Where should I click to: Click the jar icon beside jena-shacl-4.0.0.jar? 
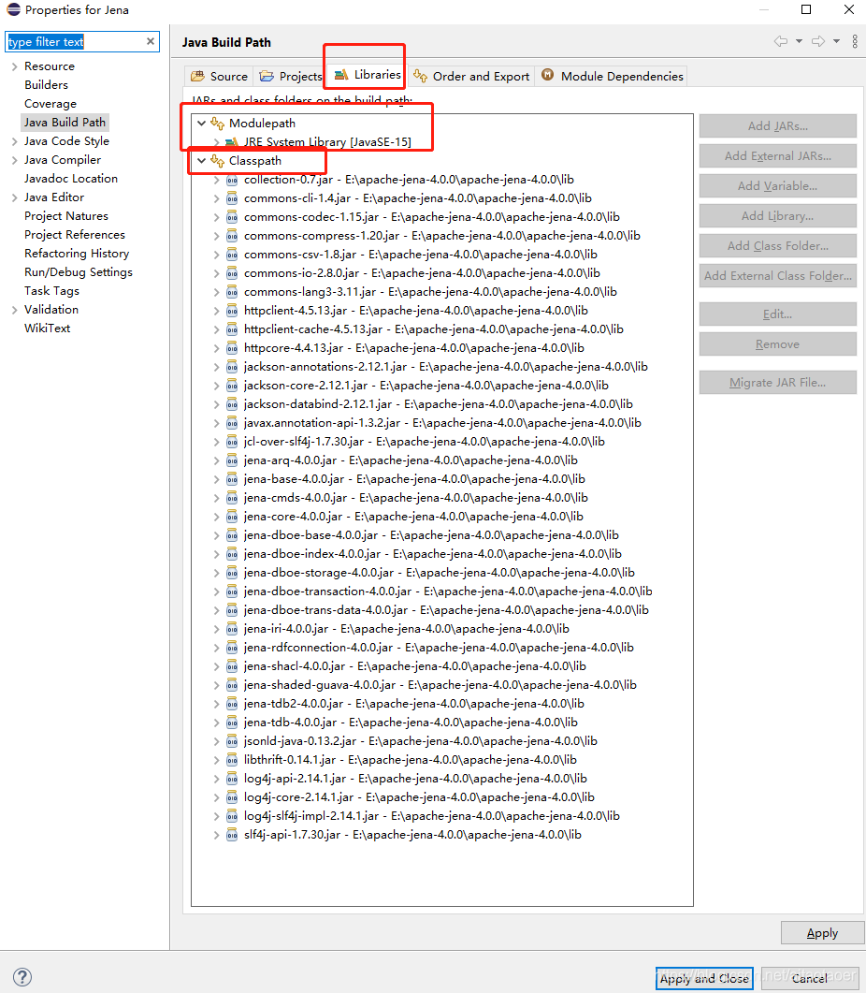pyautogui.click(x=232, y=666)
